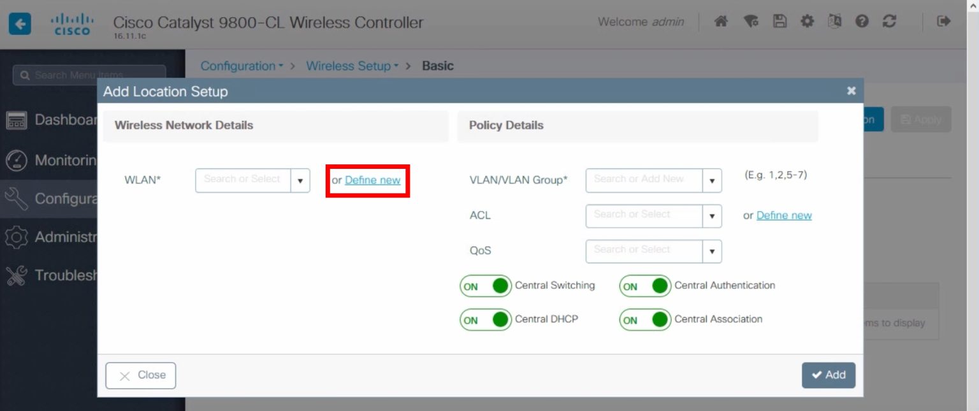The width and height of the screenshot is (979, 411).
Task: Expand the Configuration breadcrumb menu
Action: 242,66
